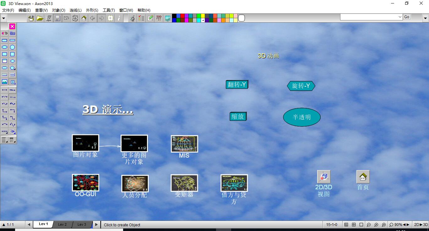Viewport: 429px width, 231px height.
Task: Click the 翻转-Y button on the canvas
Action: pos(237,85)
